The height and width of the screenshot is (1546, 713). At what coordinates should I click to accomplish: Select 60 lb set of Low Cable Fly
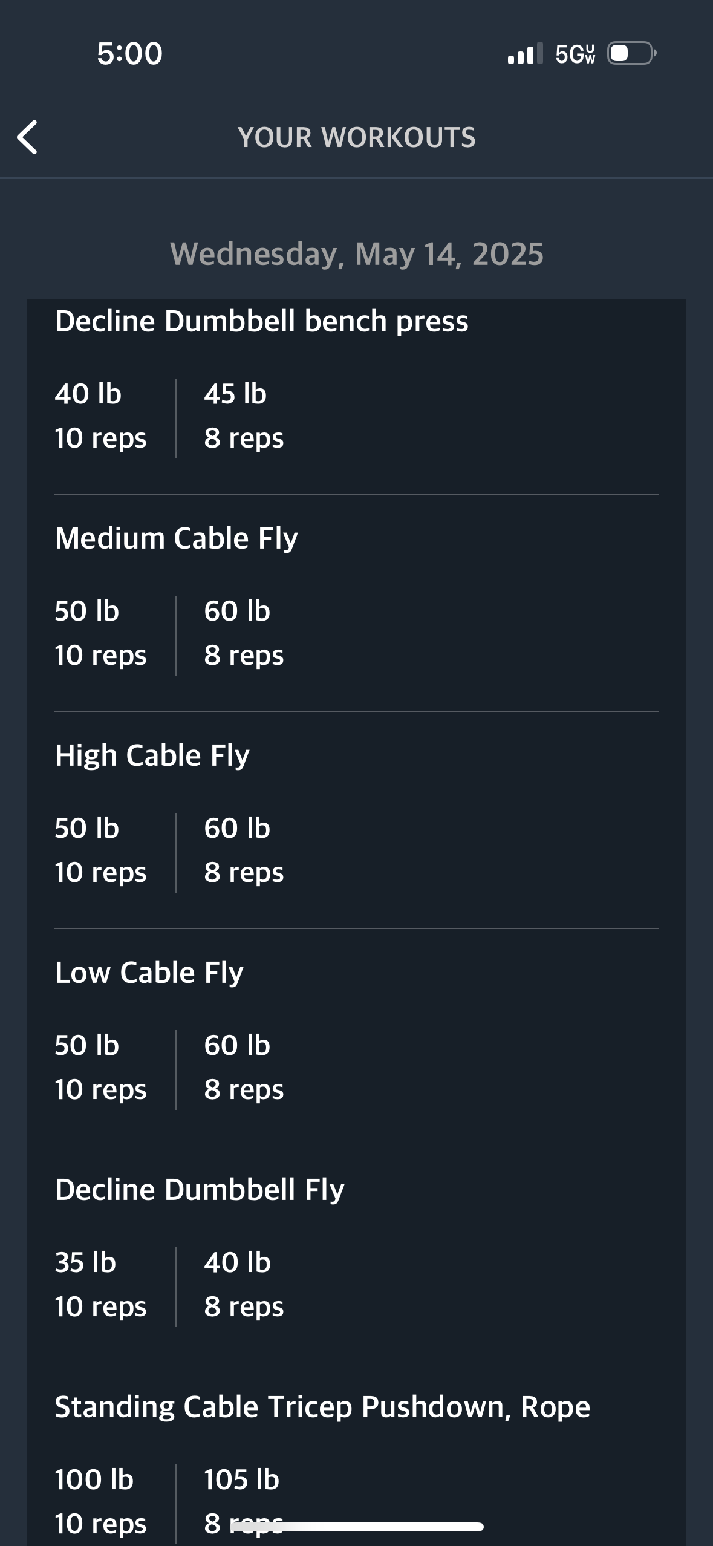point(244,1067)
